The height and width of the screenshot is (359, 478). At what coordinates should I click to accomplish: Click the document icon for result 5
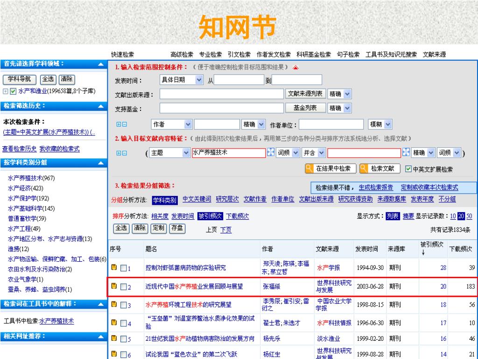click(x=114, y=338)
